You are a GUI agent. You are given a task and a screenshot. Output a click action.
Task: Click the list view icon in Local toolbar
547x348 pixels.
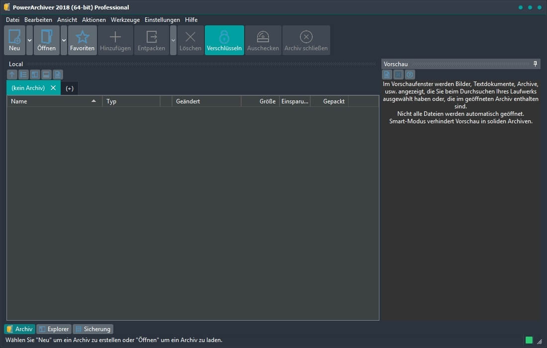click(x=23, y=75)
